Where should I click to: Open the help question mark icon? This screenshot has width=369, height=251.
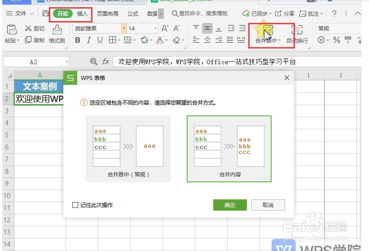(x=334, y=13)
